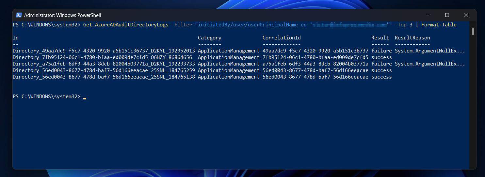This screenshot has width=485, height=177.
Task: Click Id Directory_7fb95124 ending 86864656
Action: (x=102, y=57)
